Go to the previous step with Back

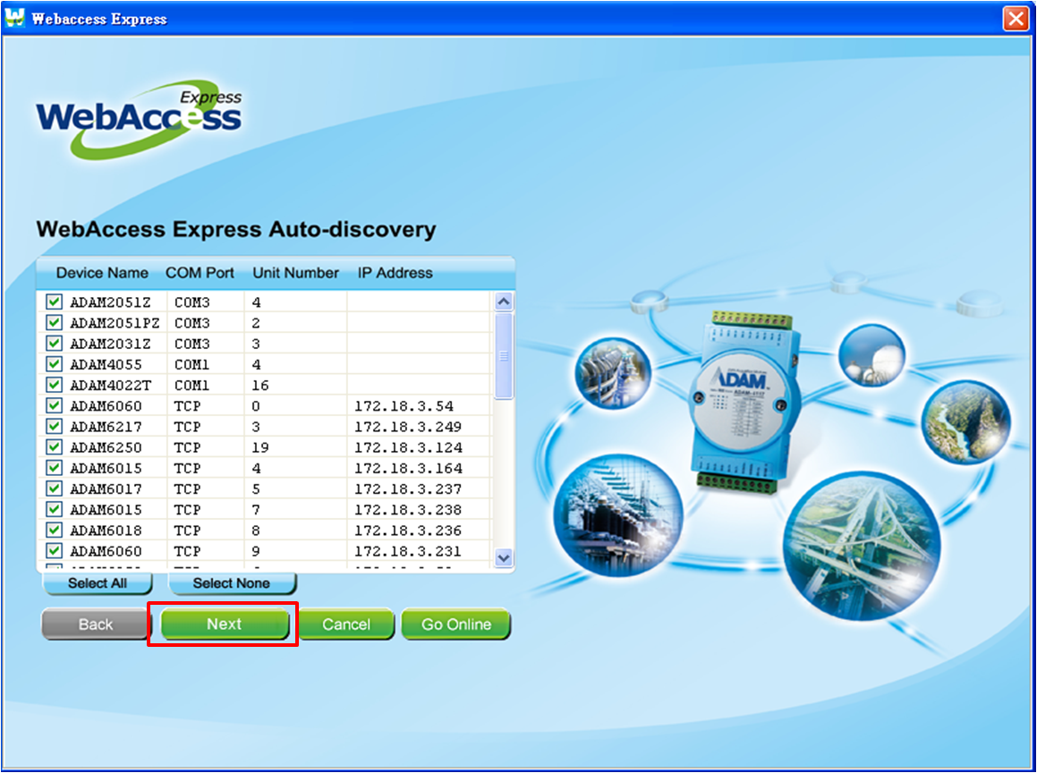pos(96,624)
